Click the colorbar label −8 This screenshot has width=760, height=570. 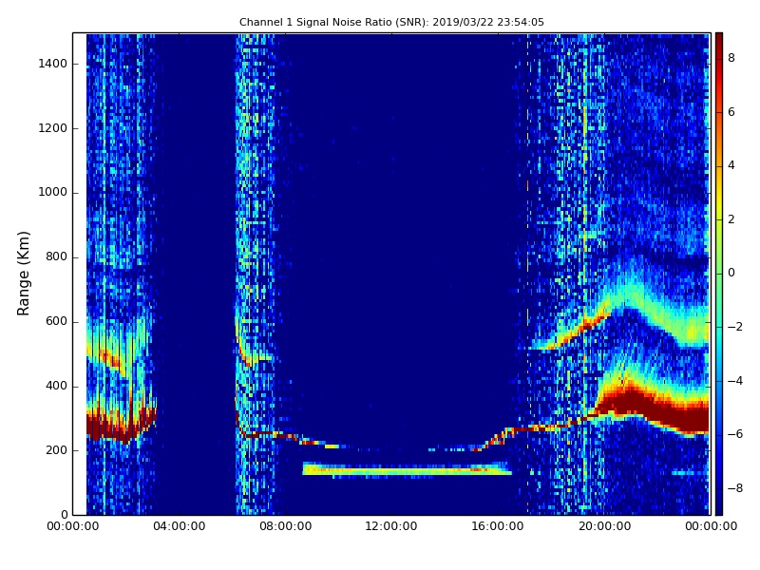tap(735, 488)
